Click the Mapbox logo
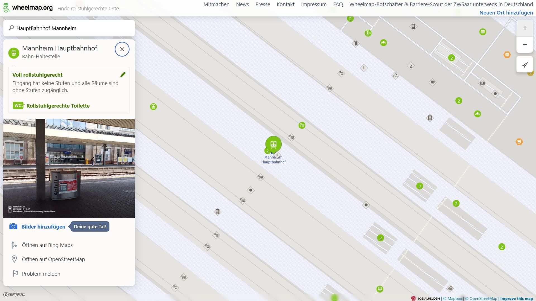 [14, 295]
